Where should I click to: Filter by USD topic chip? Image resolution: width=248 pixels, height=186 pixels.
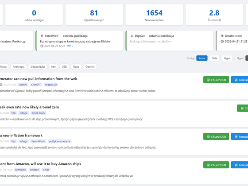(x=64, y=67)
